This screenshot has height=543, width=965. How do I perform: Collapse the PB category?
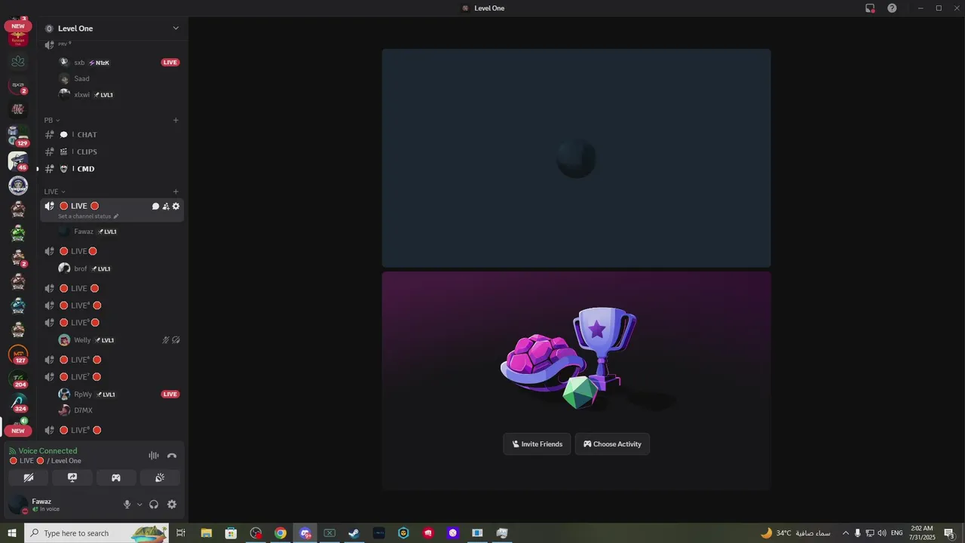52,120
